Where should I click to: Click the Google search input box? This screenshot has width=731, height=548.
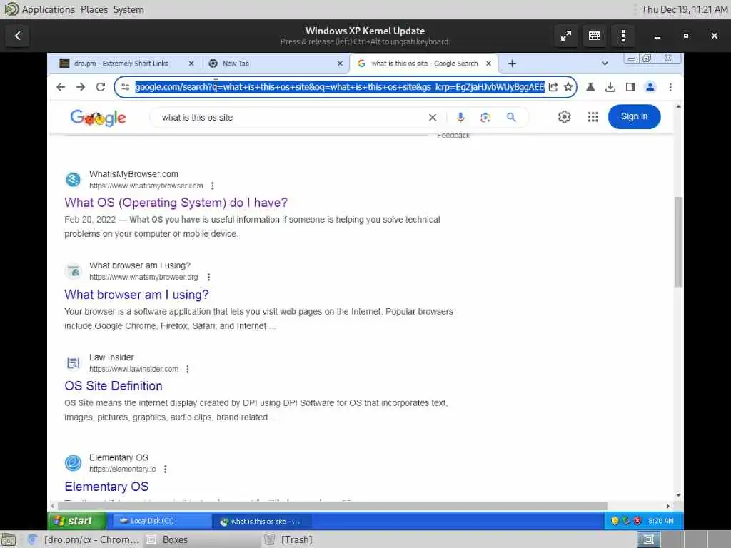click(291, 118)
